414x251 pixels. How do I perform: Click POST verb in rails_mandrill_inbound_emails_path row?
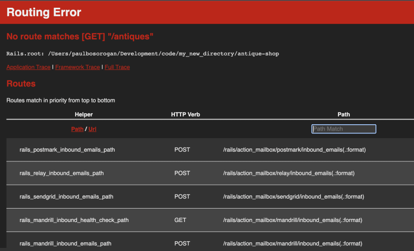[182, 243]
